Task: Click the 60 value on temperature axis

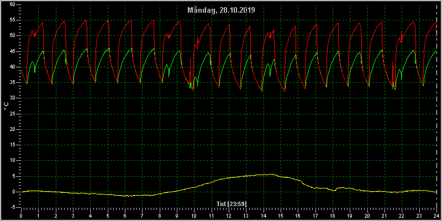Action: click(12, 4)
